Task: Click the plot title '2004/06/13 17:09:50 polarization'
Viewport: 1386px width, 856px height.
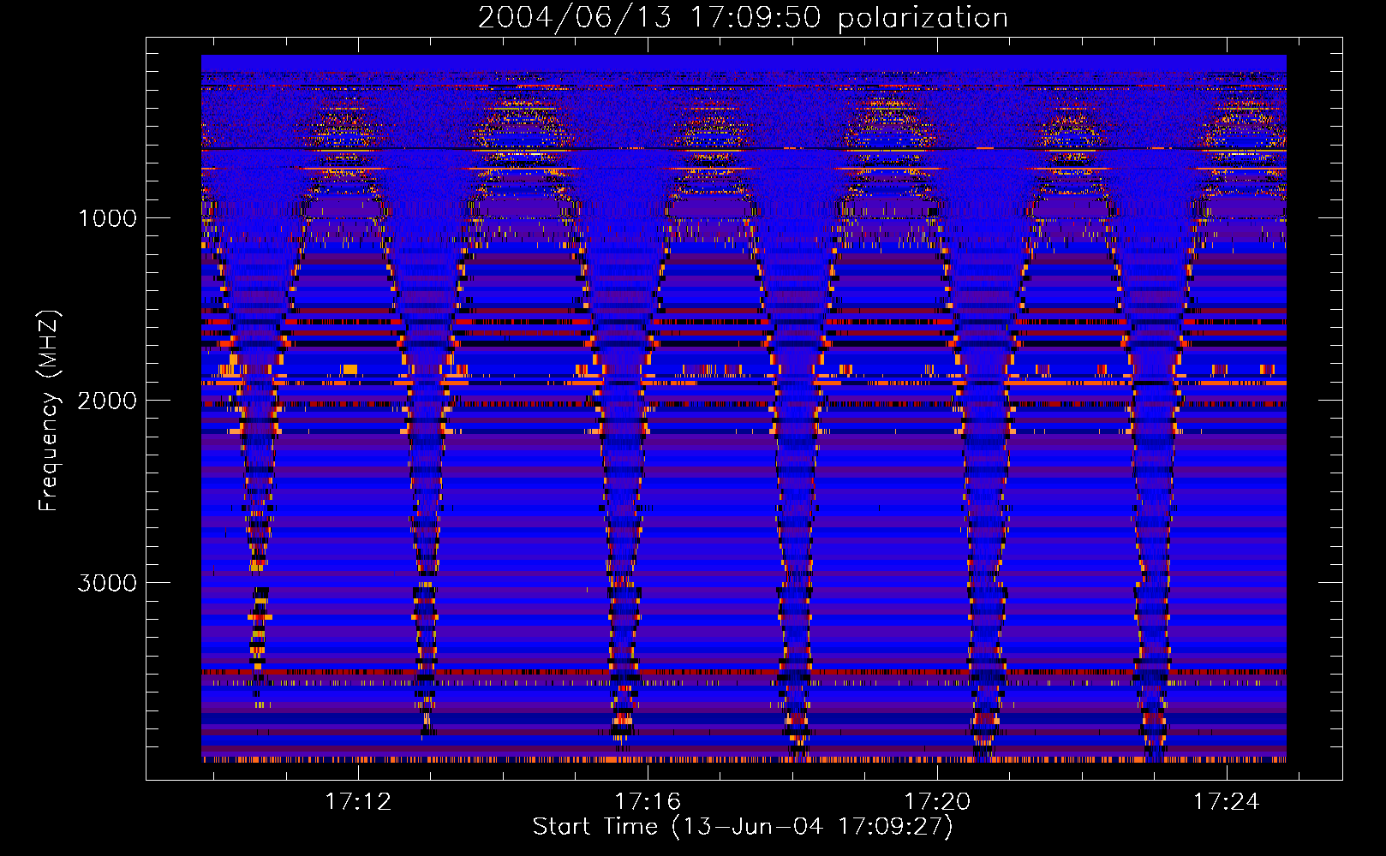Action: click(x=743, y=18)
